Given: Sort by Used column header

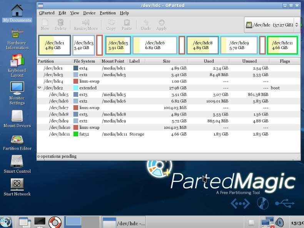Looking at the screenshot, I should [209, 61].
